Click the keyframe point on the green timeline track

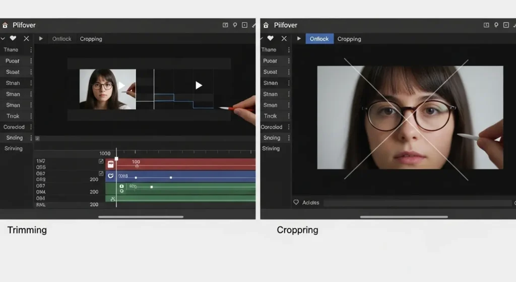tap(152, 187)
